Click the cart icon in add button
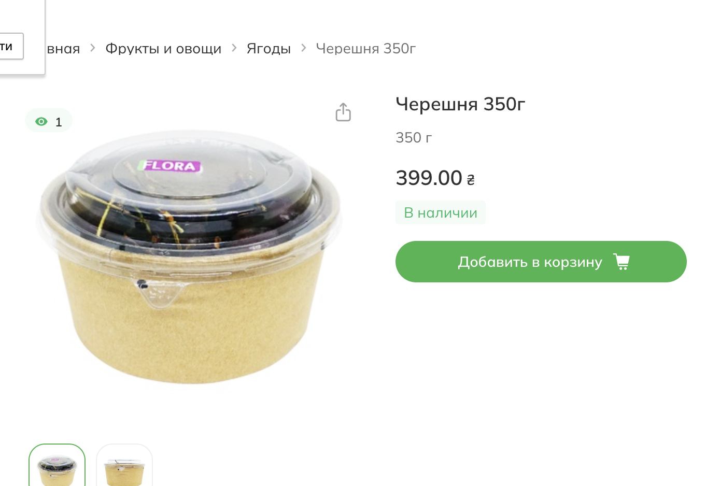Viewport: 706px width, 486px height. 621,262
